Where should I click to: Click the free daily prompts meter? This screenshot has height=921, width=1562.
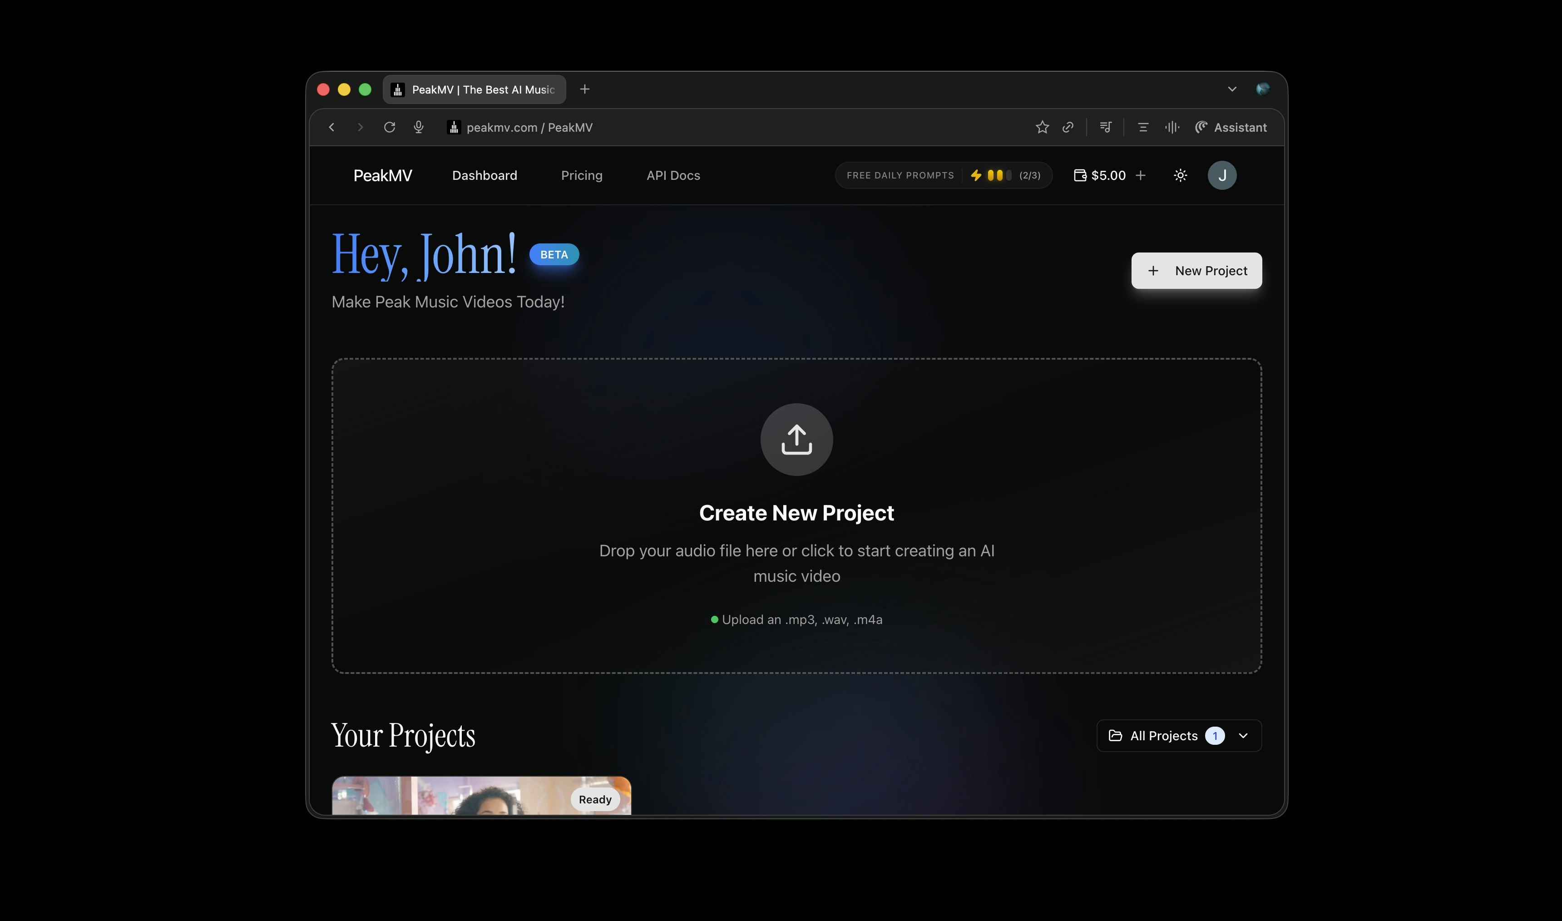pos(943,176)
